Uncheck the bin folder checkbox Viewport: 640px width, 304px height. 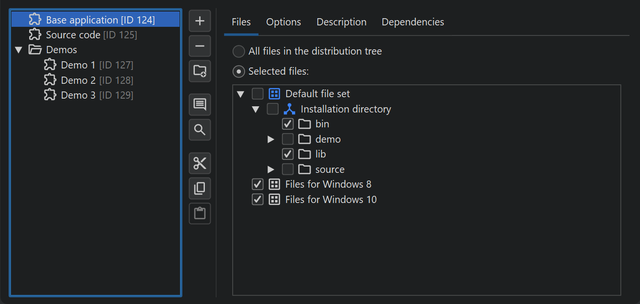288,124
